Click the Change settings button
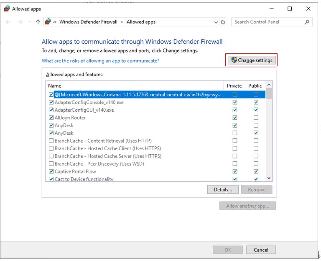Image resolution: width=321 pixels, height=261 pixels. [x=252, y=60]
